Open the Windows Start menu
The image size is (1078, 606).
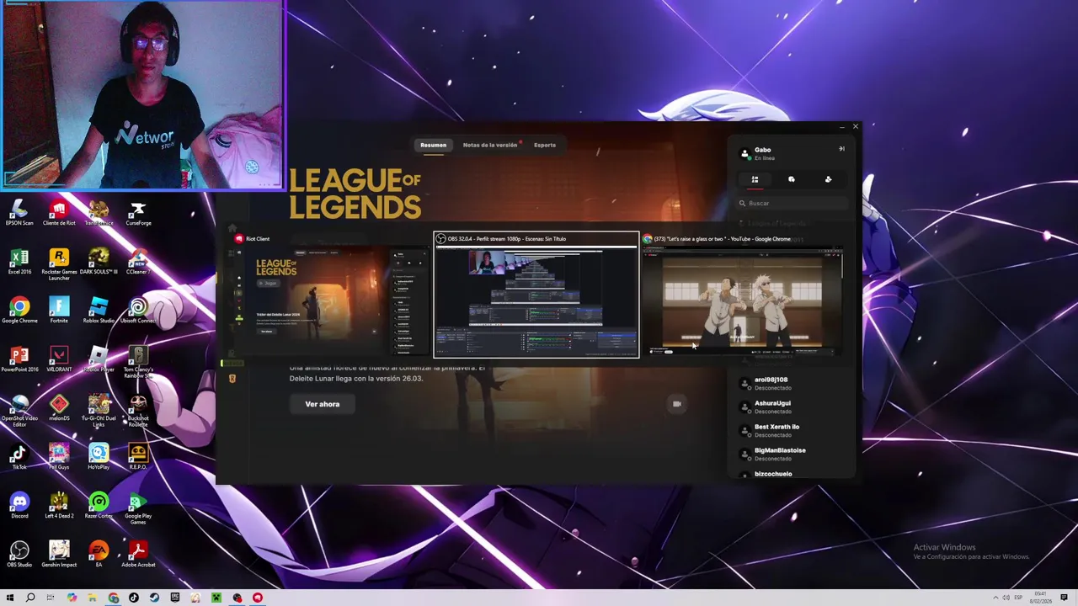point(9,598)
